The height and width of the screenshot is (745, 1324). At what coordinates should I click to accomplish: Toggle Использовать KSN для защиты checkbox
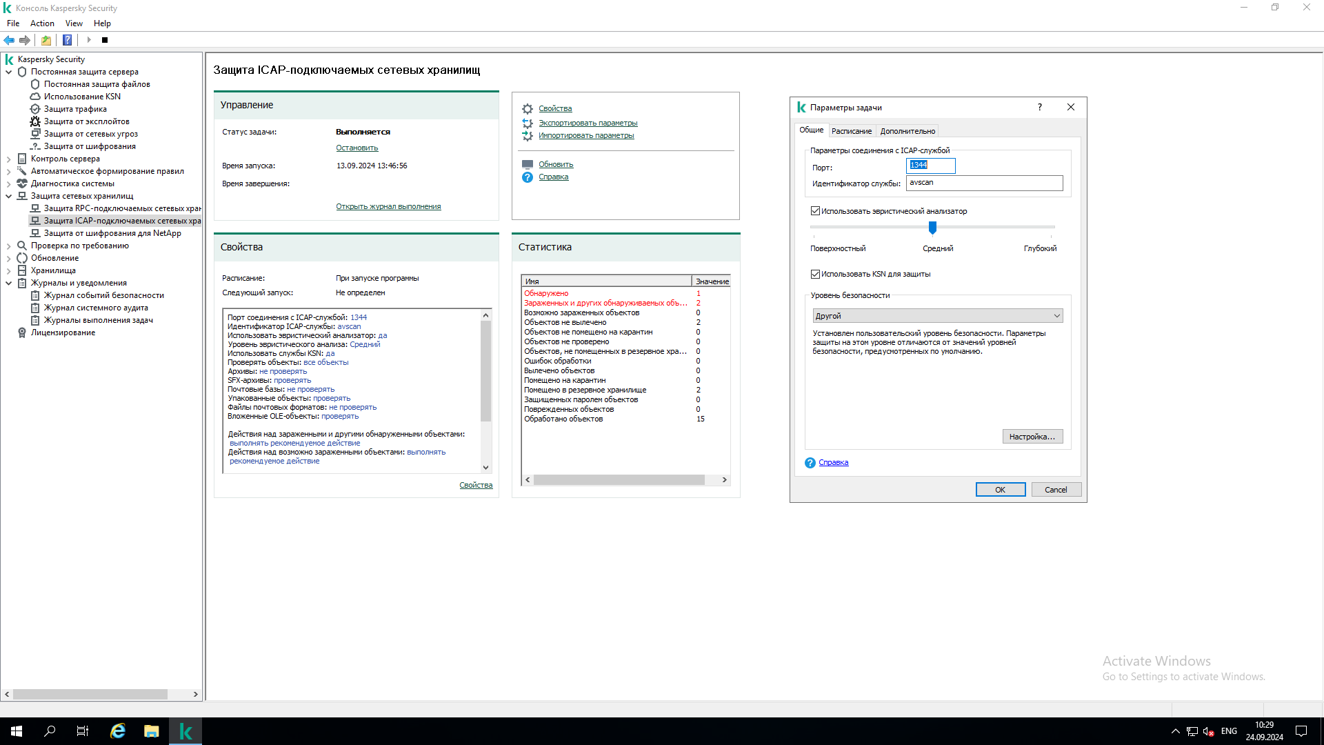pyautogui.click(x=815, y=274)
